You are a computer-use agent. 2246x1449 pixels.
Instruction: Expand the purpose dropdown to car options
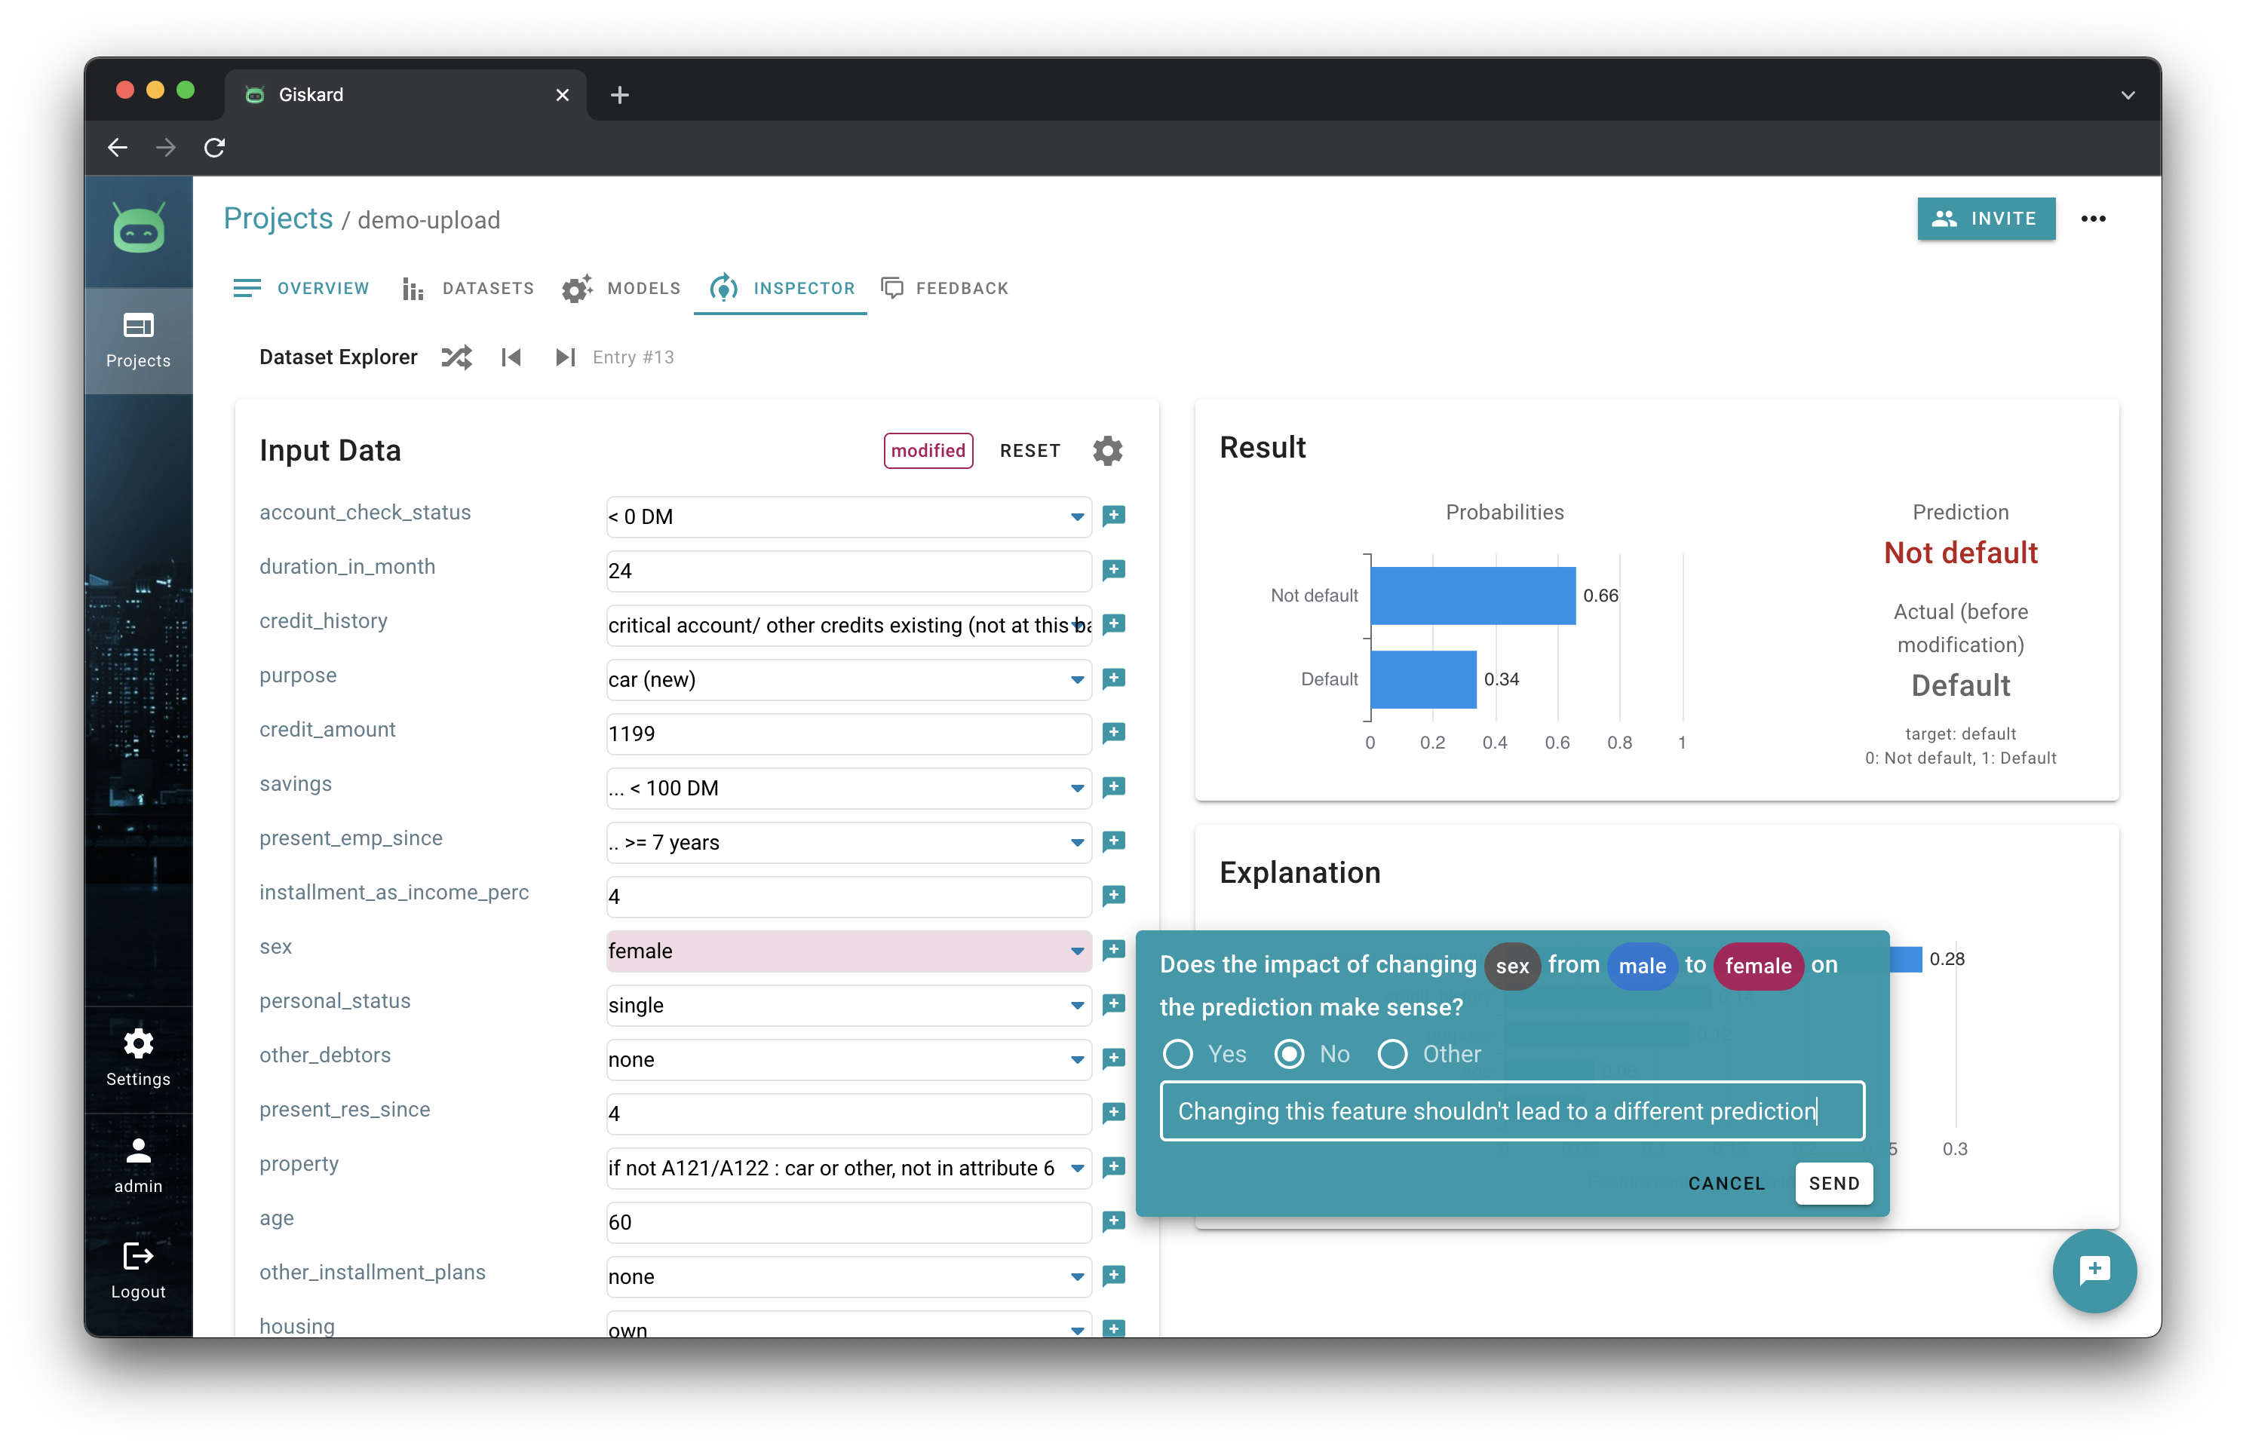tap(1075, 678)
